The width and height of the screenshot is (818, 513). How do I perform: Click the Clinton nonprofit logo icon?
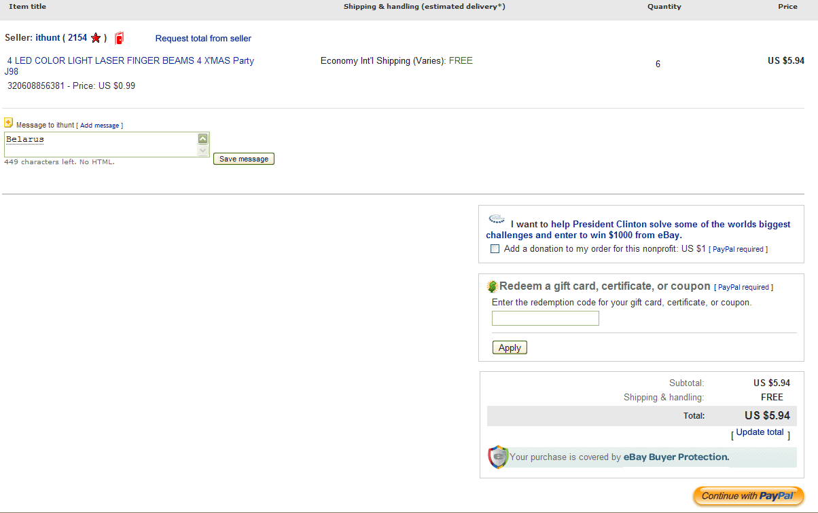pos(497,220)
